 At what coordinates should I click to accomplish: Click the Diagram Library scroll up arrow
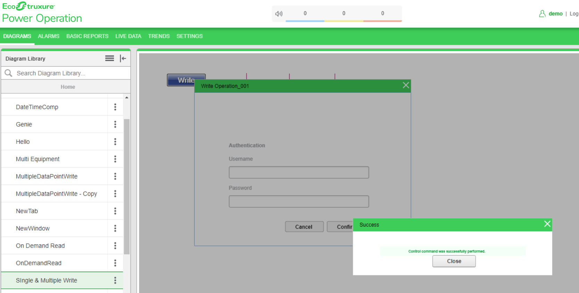[x=127, y=98]
